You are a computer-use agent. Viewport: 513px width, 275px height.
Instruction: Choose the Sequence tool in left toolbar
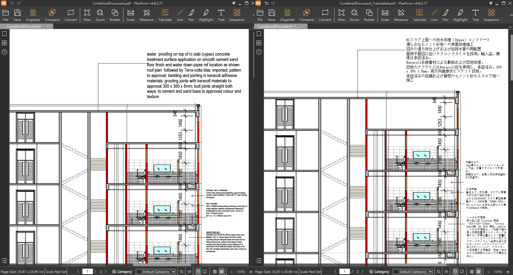237,15
